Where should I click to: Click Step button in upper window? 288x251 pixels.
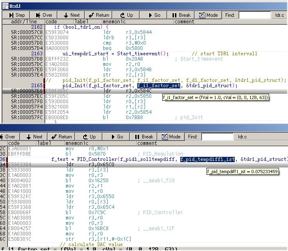click(x=16, y=15)
